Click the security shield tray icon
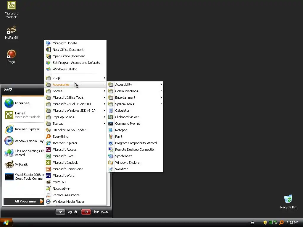 point(265,223)
